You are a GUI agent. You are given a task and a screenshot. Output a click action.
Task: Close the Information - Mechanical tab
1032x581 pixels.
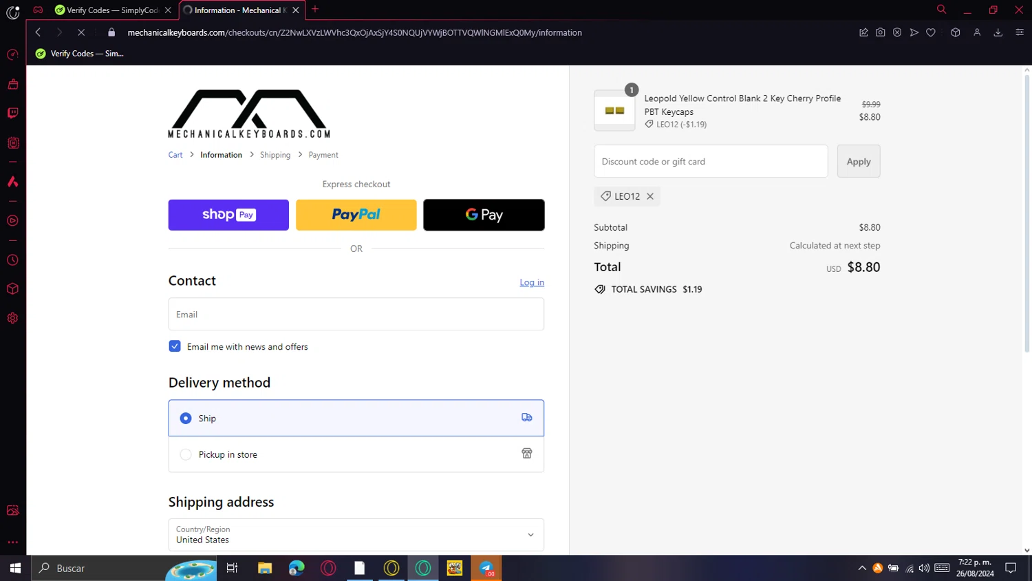[x=296, y=10]
